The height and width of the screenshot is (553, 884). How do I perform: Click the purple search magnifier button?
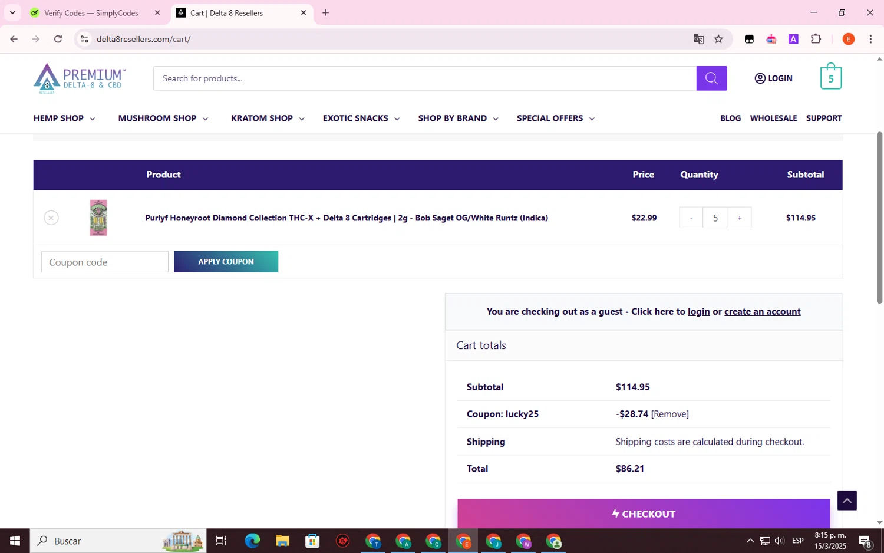(711, 78)
